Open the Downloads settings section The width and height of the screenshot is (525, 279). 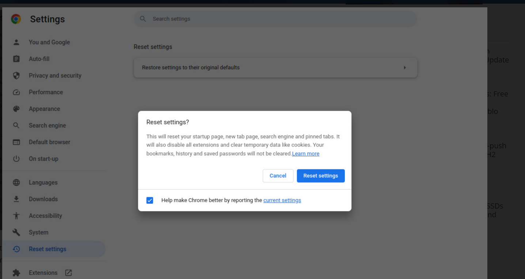(43, 199)
